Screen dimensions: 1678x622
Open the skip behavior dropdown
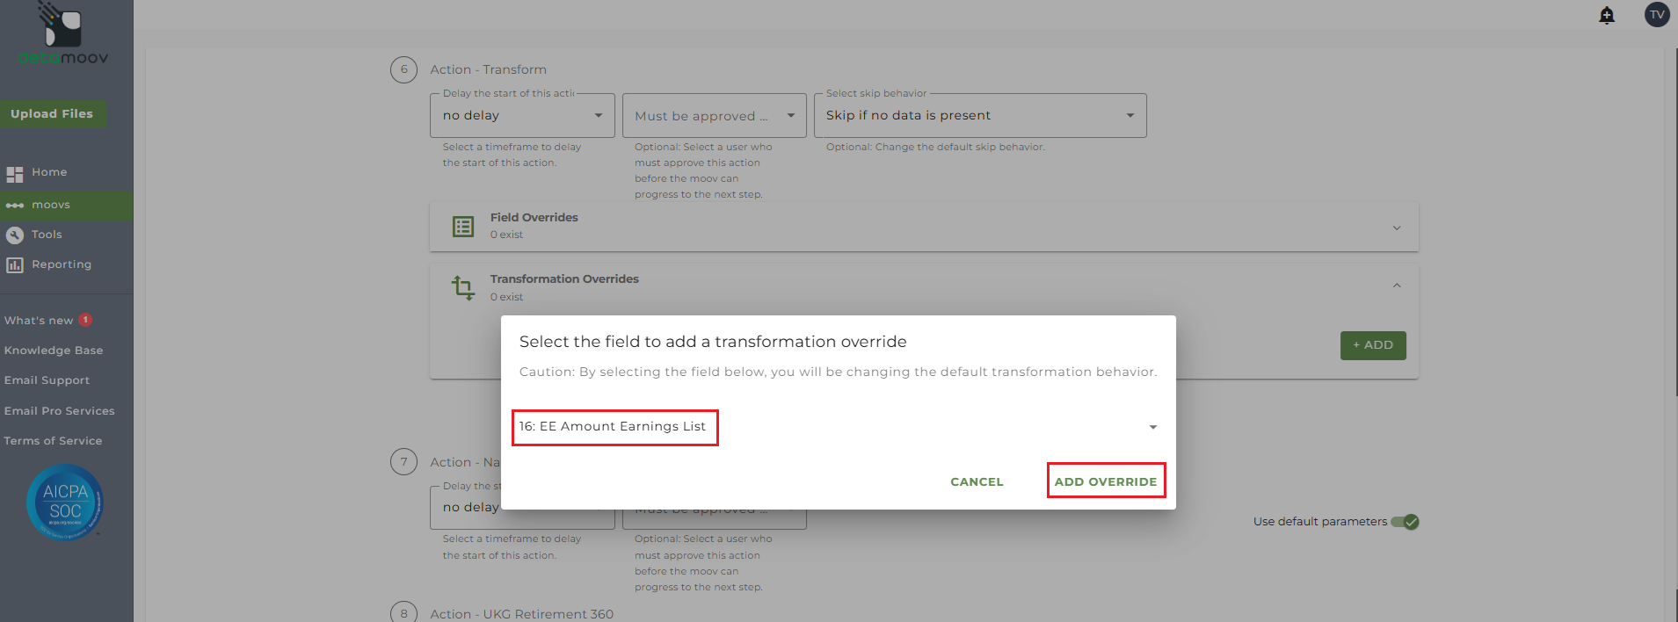1130,116
